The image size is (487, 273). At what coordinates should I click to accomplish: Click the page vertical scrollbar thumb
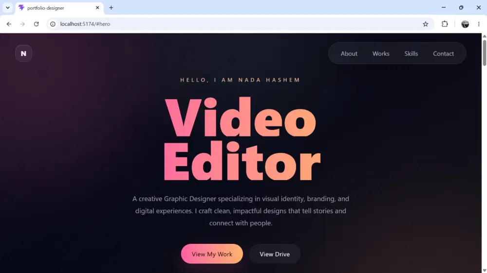coord(484,52)
